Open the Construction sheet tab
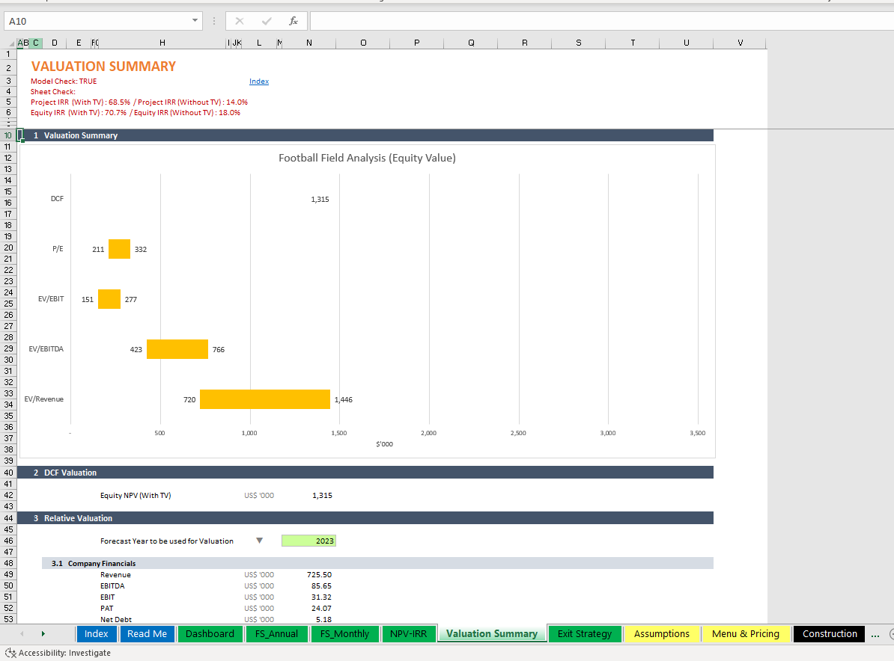The width and height of the screenshot is (894, 661). [x=829, y=633]
